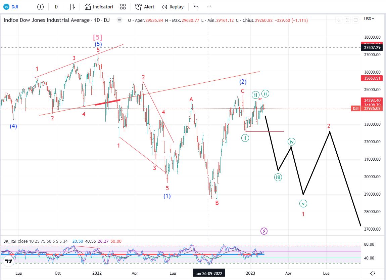This screenshot has height=280, width=386.
Task: Select the circled iv wave marker
Action: click(291, 142)
